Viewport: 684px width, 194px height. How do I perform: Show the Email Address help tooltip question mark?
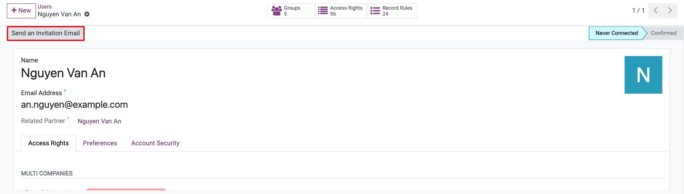[x=65, y=91]
